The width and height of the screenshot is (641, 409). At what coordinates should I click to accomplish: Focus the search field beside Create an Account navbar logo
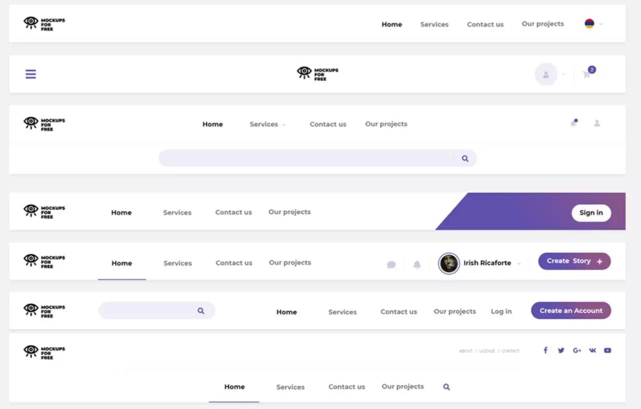(148, 311)
